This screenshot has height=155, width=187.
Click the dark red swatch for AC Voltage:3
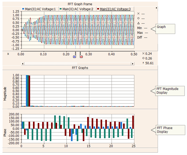(x=98, y=9)
